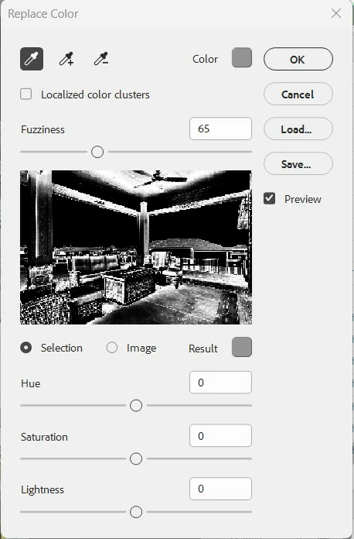Open the sampled Color swatch picker
The height and width of the screenshot is (539, 354).
pyautogui.click(x=242, y=57)
